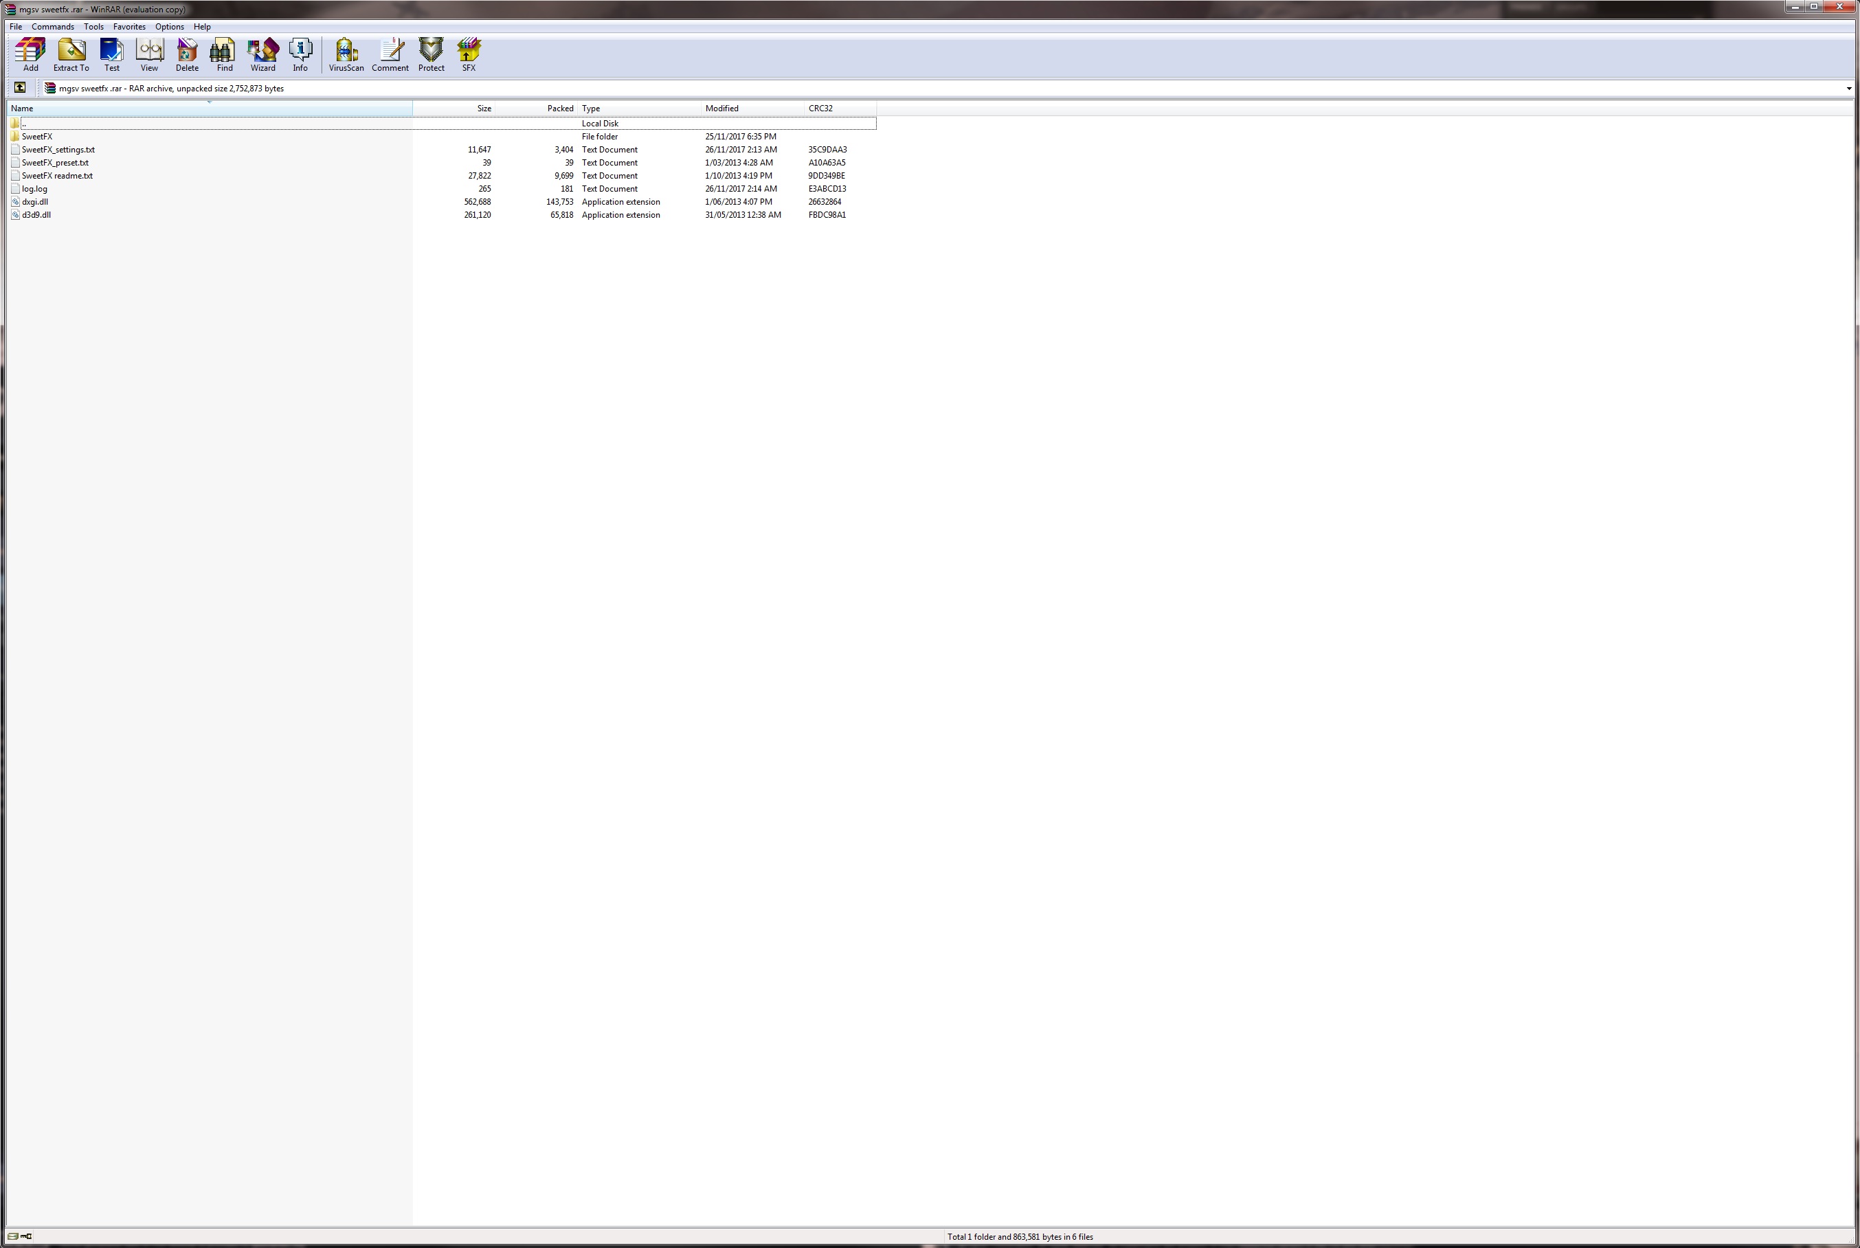Click the key icon in status bar

pos(26,1236)
